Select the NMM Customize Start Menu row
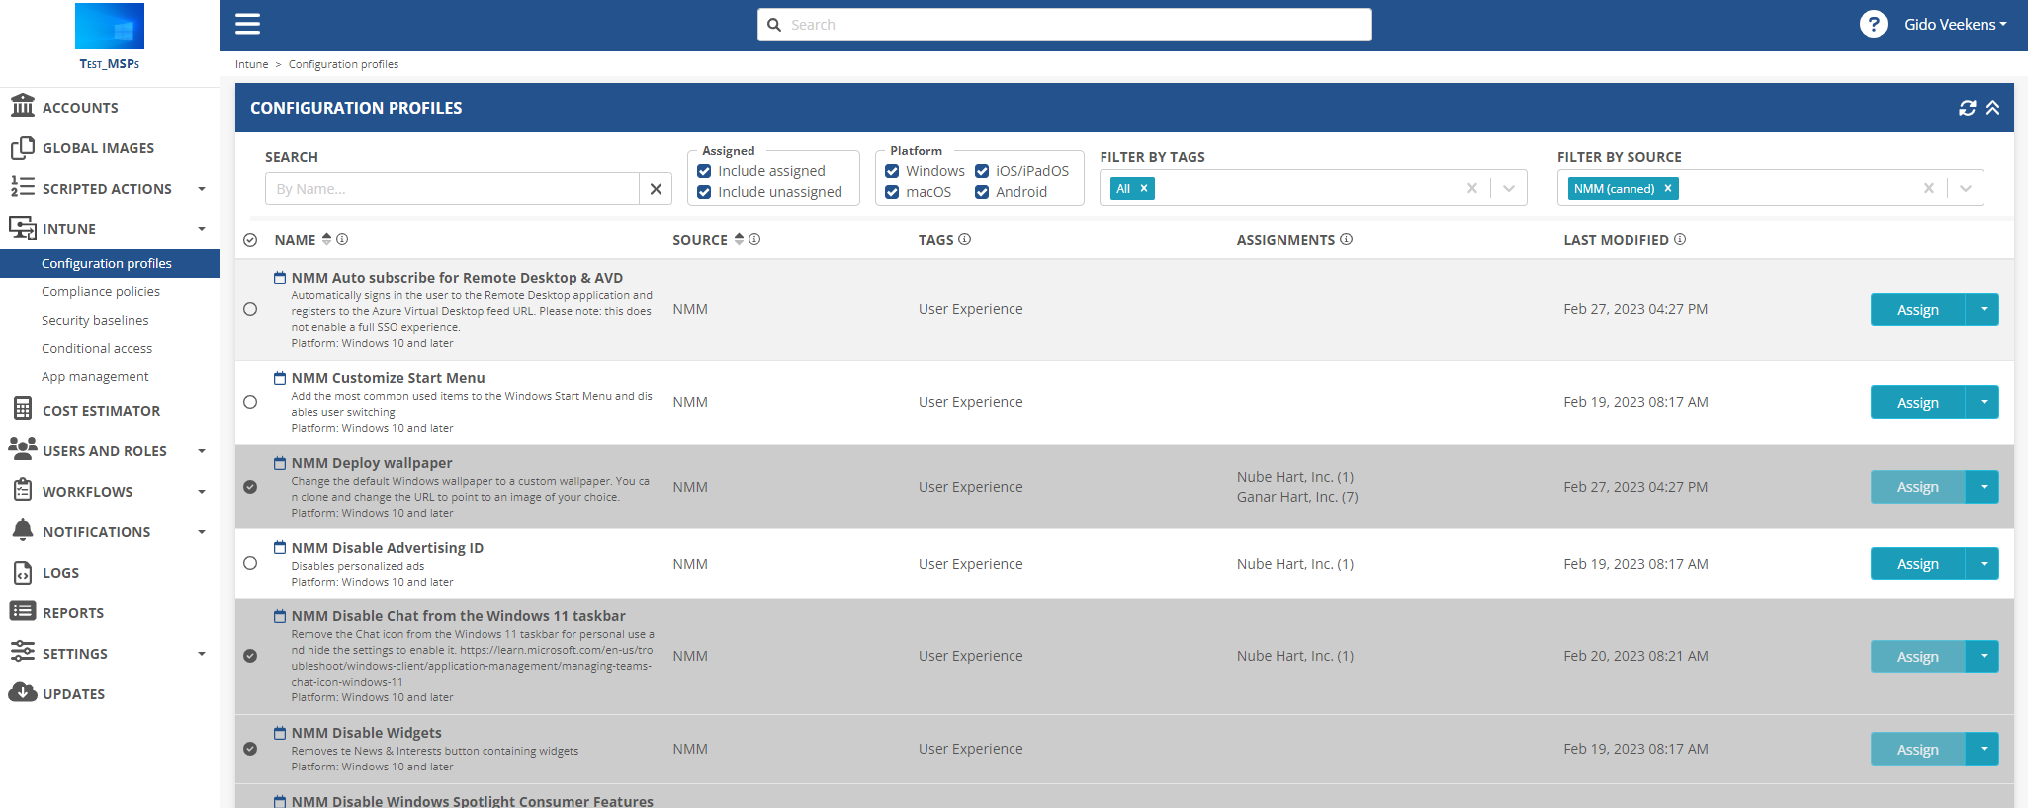 click(250, 402)
